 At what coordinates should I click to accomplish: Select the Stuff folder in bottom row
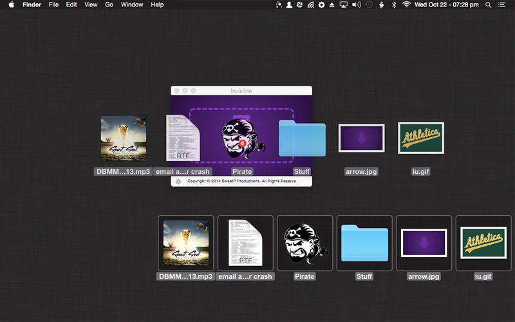point(364,243)
